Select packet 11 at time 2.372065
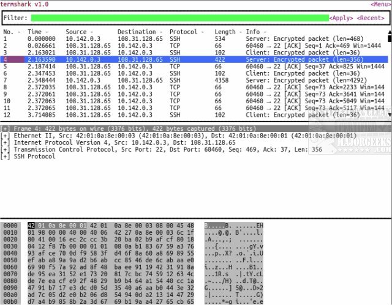Screen dimensions: 392x305 tap(194, 108)
